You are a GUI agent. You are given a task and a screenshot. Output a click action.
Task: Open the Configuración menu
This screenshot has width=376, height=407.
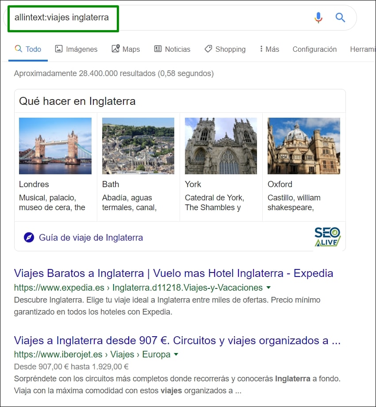click(315, 49)
